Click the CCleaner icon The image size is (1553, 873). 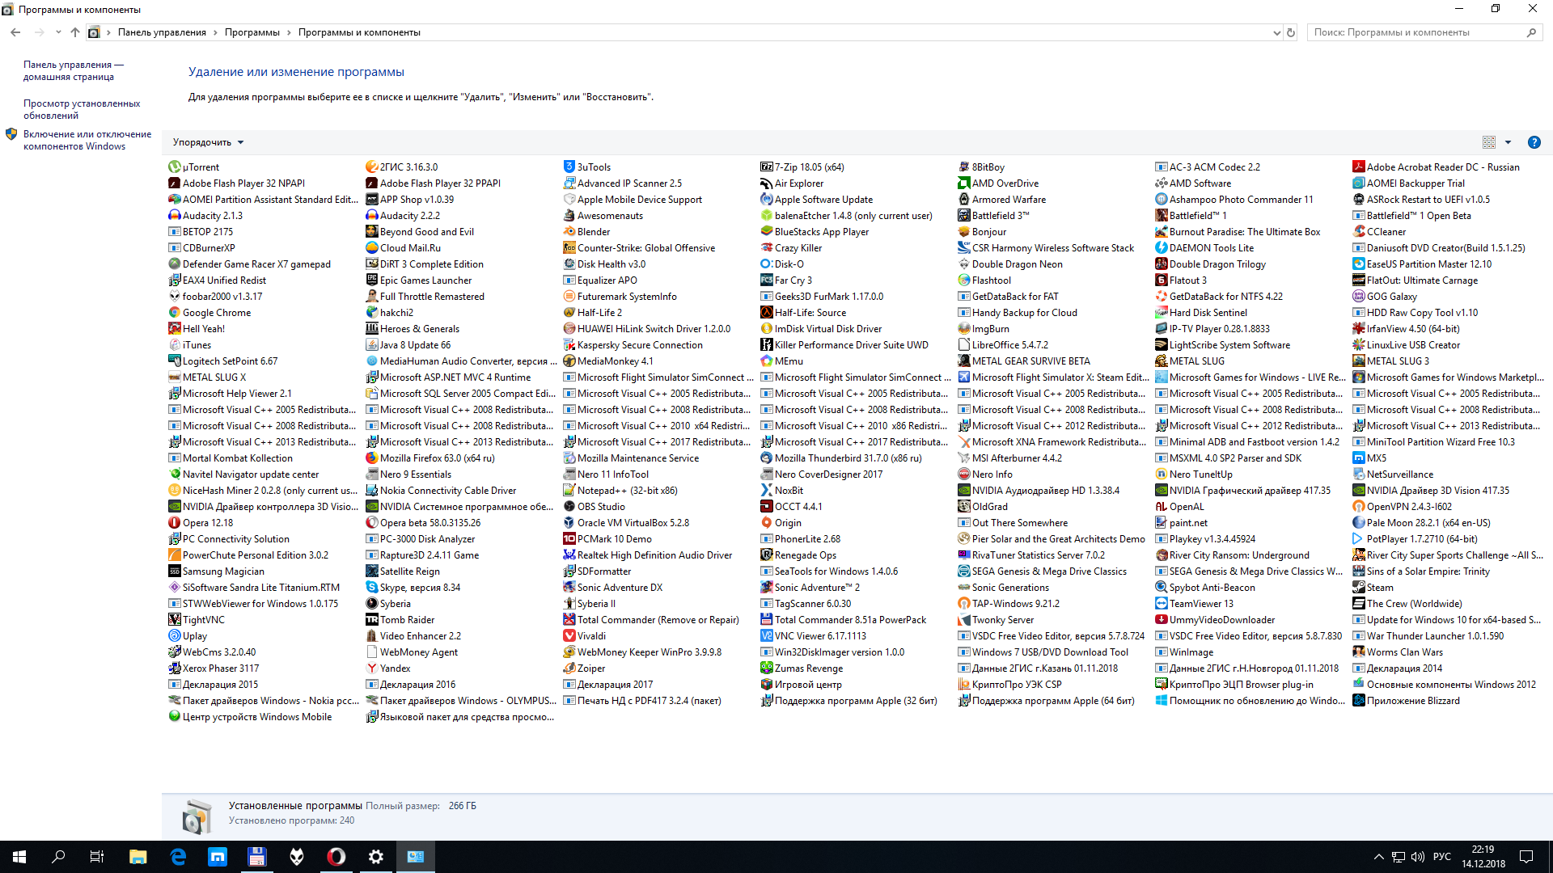pos(1358,232)
